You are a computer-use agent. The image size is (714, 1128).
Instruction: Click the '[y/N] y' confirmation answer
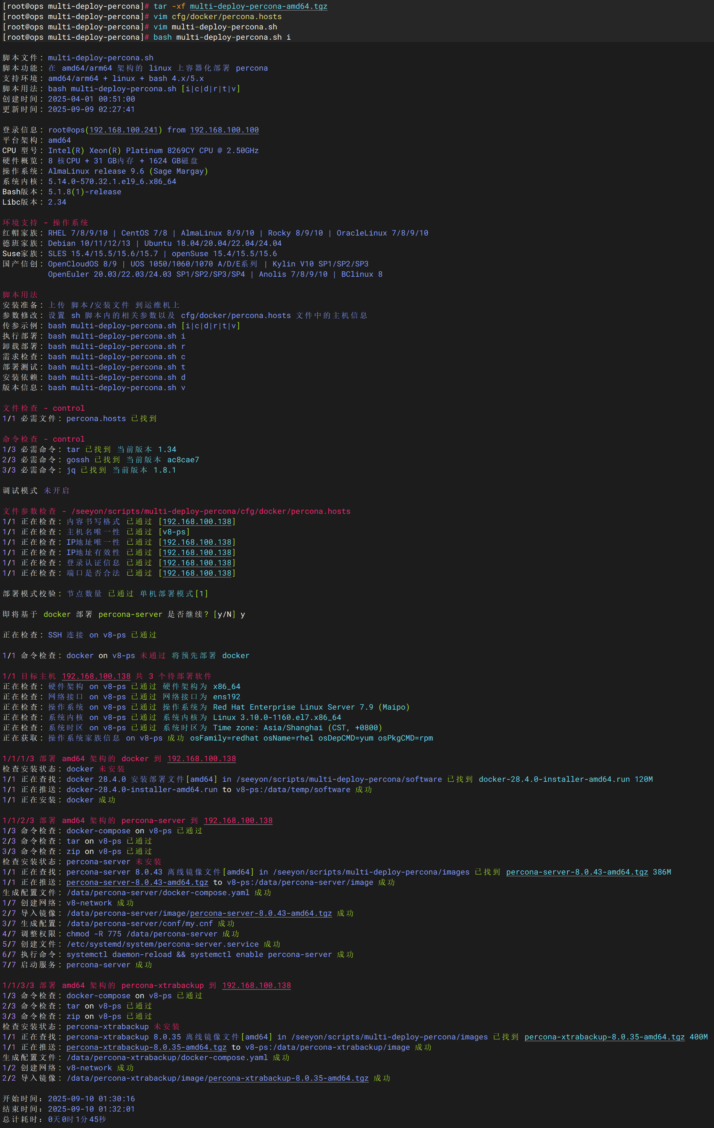pos(229,615)
